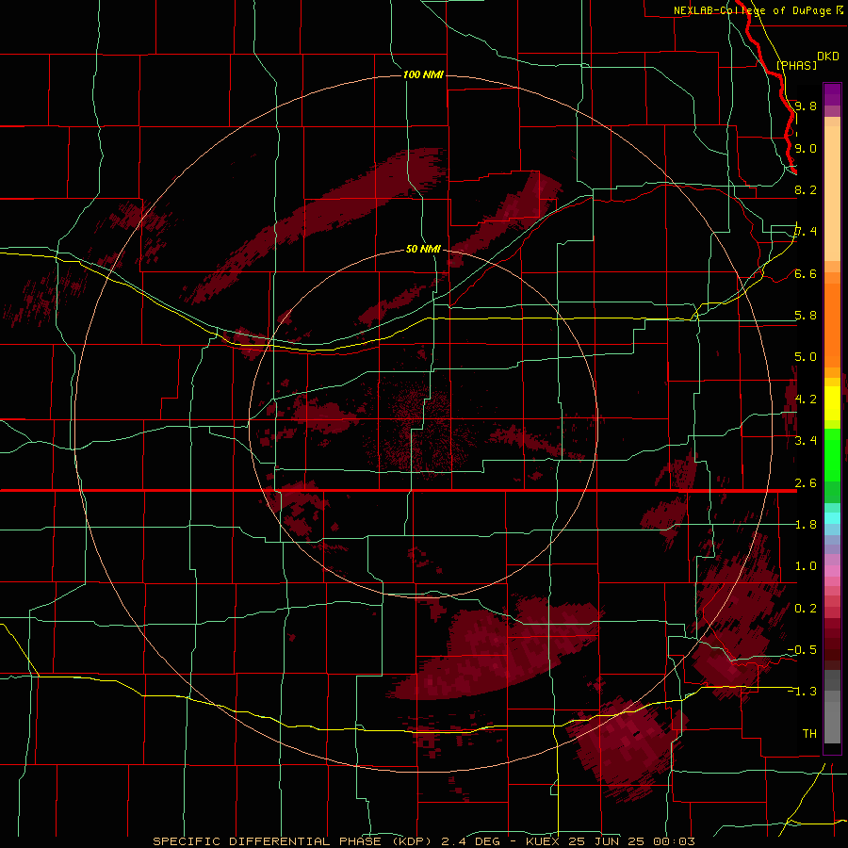Click the 100 NMI range ring label
Image resolution: width=848 pixels, height=848 pixels.
(x=423, y=74)
